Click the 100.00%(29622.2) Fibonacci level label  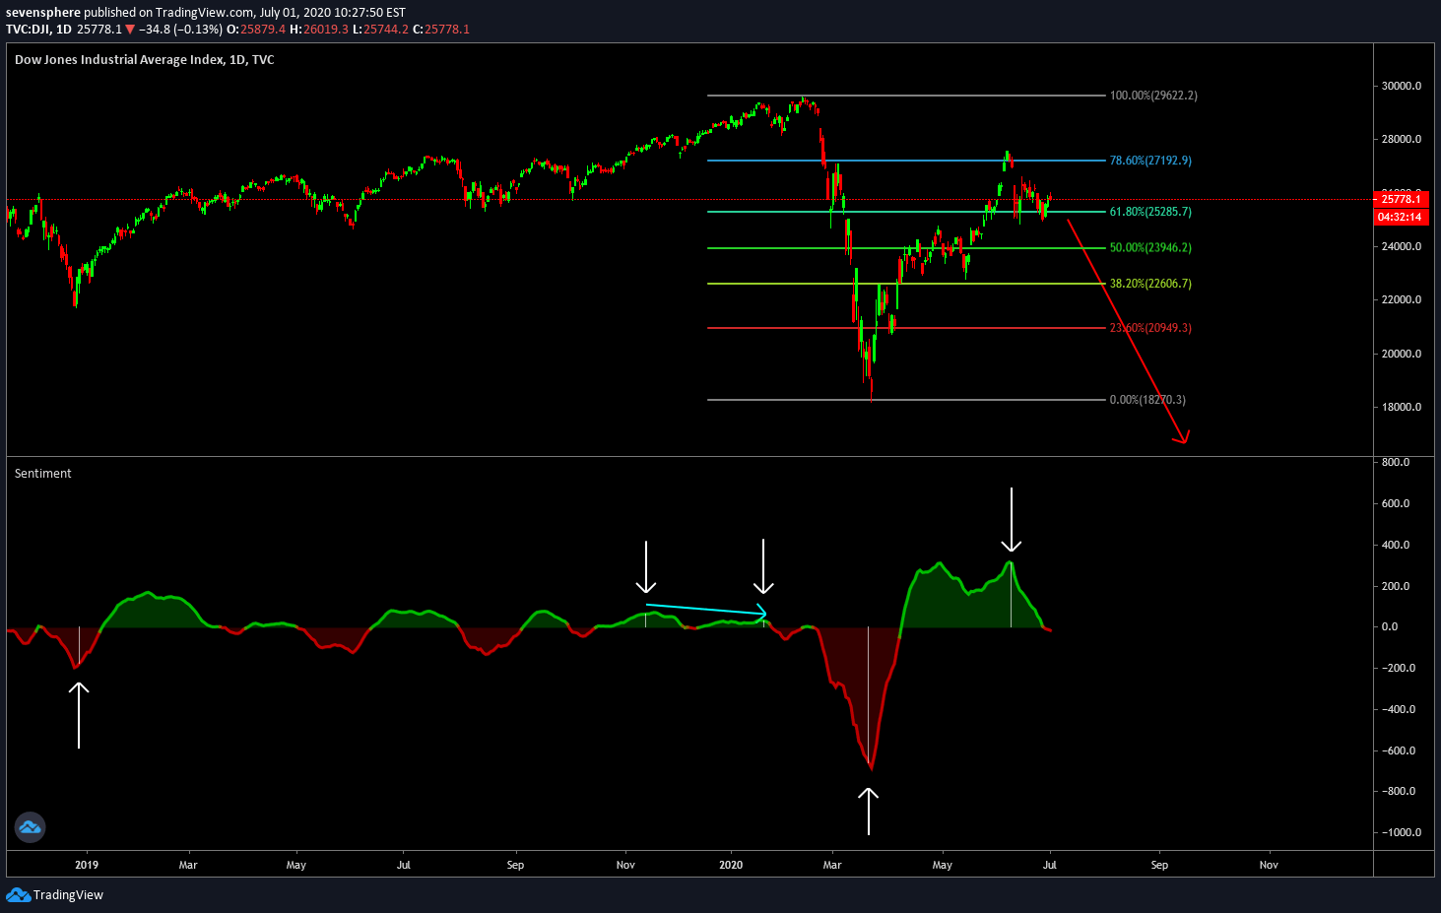coord(1153,96)
